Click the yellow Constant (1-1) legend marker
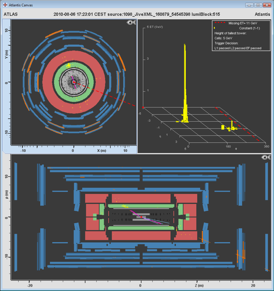 [x=215, y=28]
